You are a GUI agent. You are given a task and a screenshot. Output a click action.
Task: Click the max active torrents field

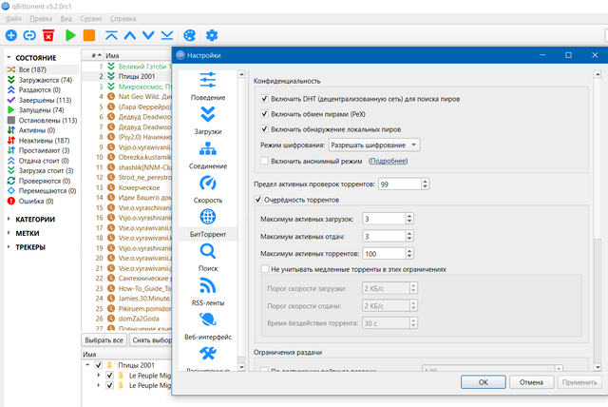pos(384,254)
